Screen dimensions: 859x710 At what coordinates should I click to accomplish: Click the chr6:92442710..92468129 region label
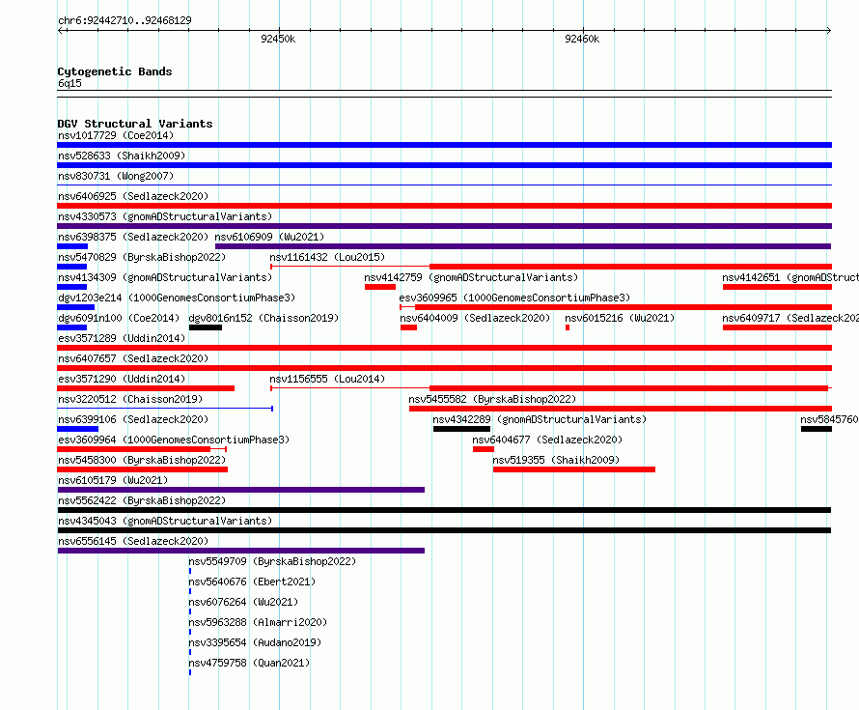coord(125,20)
